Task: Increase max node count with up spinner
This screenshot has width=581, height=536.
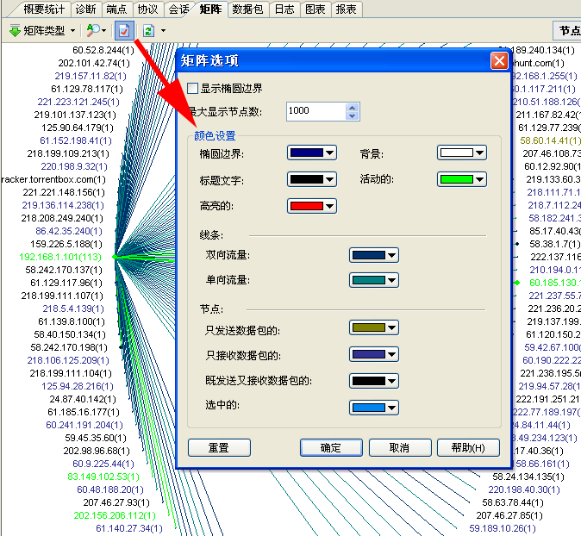Action: click(x=352, y=108)
